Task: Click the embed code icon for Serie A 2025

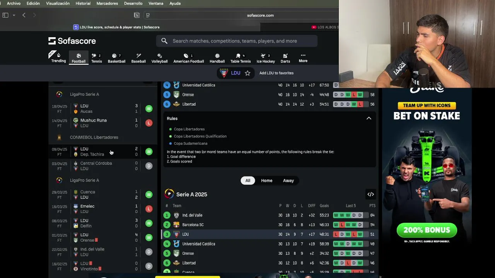Action: (x=370, y=194)
